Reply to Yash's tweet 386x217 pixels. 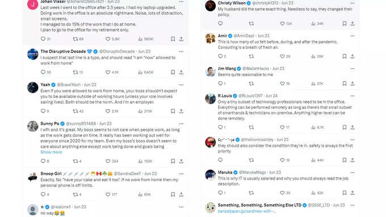pos(44,111)
